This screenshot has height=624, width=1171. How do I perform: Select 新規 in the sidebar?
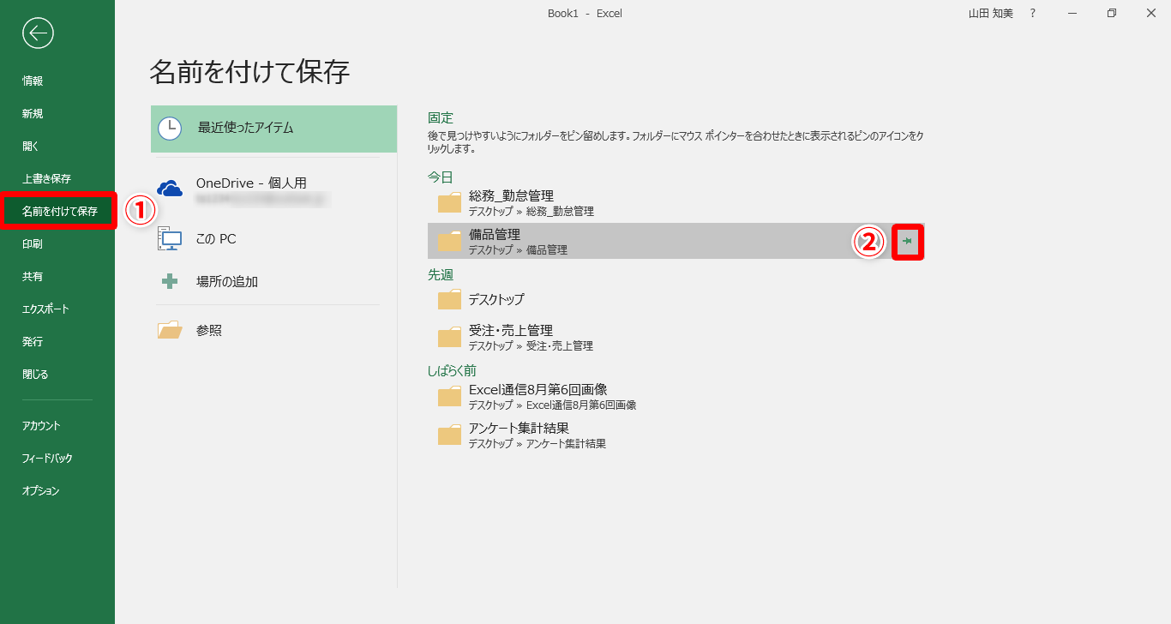pyautogui.click(x=33, y=114)
